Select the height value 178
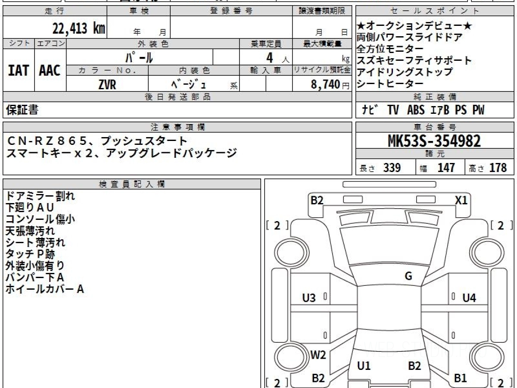517x388 pixels. click(x=498, y=168)
